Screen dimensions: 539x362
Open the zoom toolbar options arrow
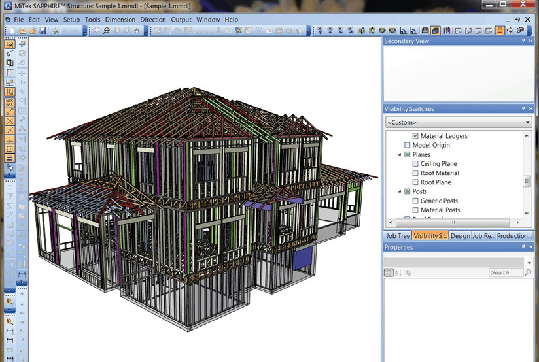pyautogui.click(x=146, y=31)
